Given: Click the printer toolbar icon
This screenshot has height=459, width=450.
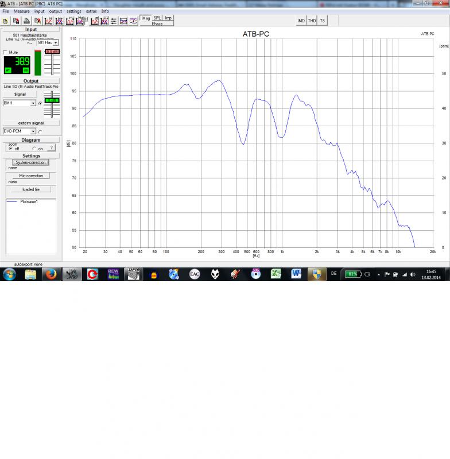Looking at the screenshot, I should pyautogui.click(x=26, y=21).
